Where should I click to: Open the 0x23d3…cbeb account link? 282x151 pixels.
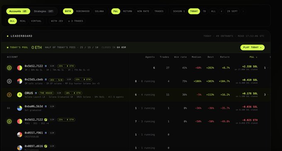click(x=34, y=80)
